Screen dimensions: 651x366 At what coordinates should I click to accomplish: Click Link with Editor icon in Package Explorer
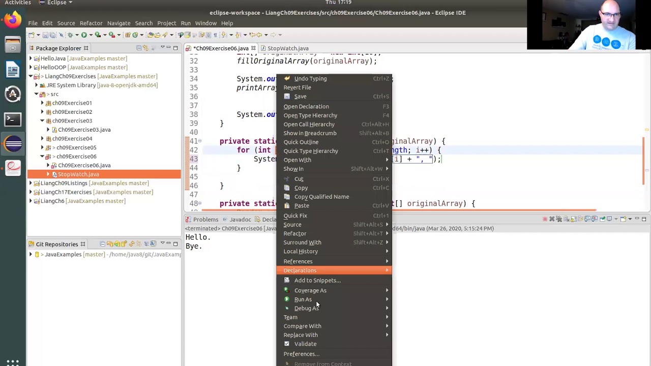coord(145,48)
